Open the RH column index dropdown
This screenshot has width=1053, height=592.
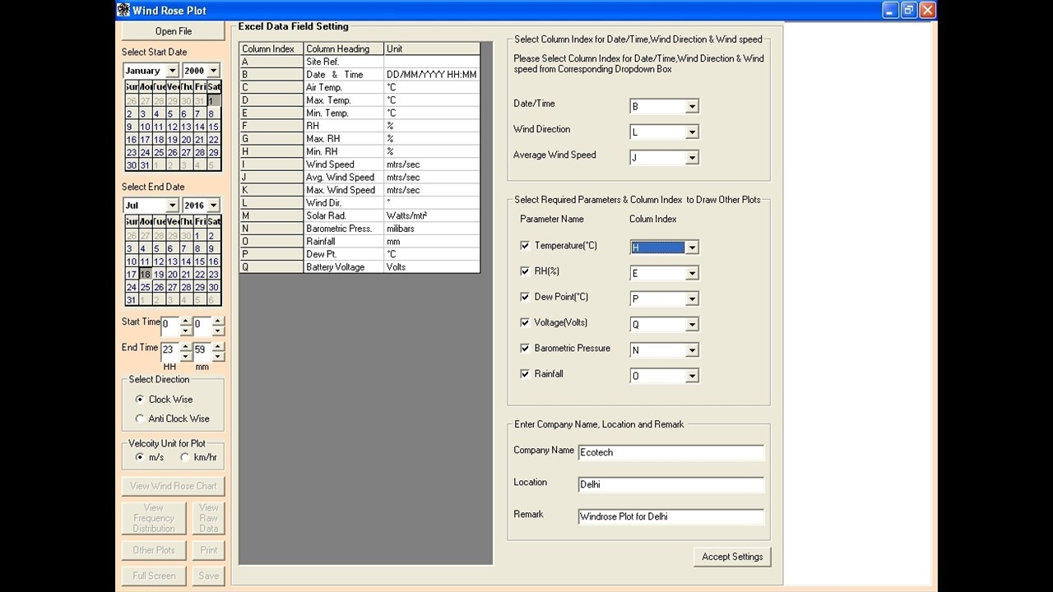coord(692,273)
